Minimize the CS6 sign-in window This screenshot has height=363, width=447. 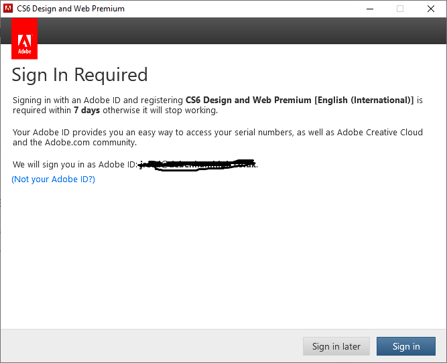[x=369, y=9]
